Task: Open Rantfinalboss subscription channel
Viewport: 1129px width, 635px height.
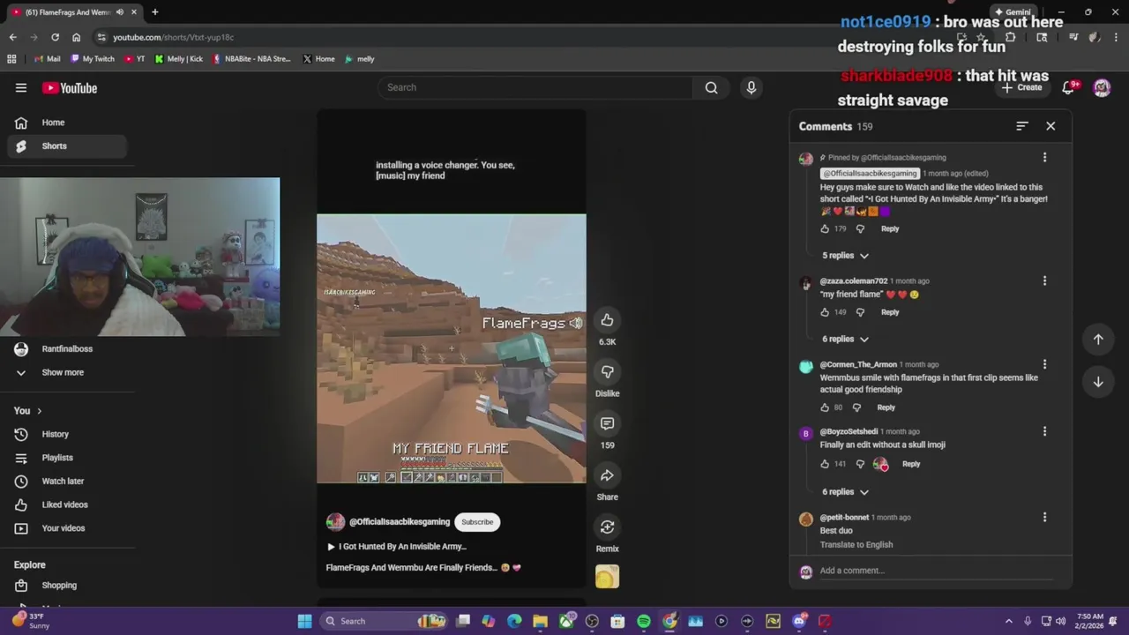Action: tap(67, 348)
